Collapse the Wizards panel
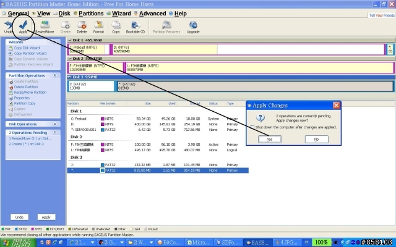 (x=54, y=42)
